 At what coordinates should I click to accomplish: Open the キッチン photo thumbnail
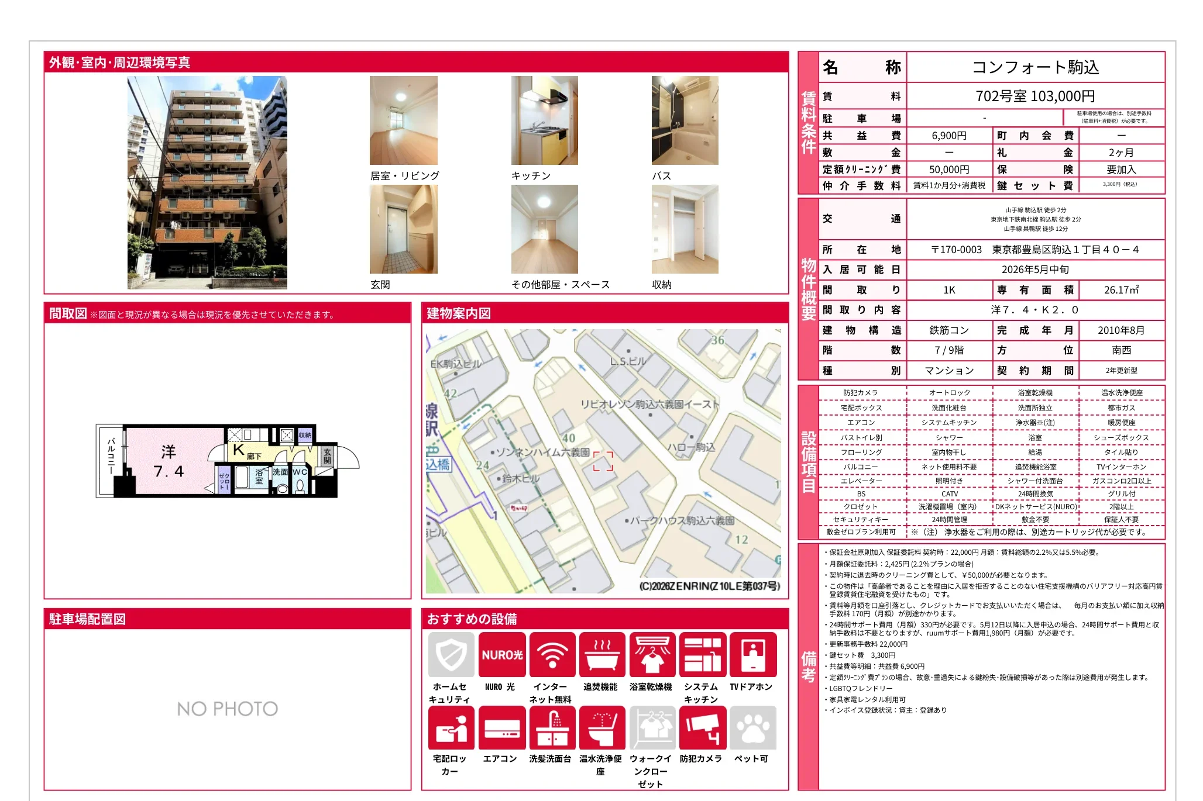pos(544,120)
